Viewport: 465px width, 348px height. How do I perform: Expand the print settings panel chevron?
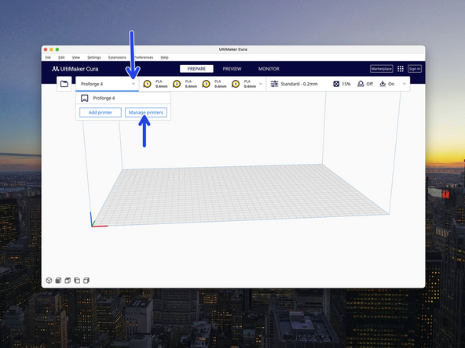(x=405, y=84)
